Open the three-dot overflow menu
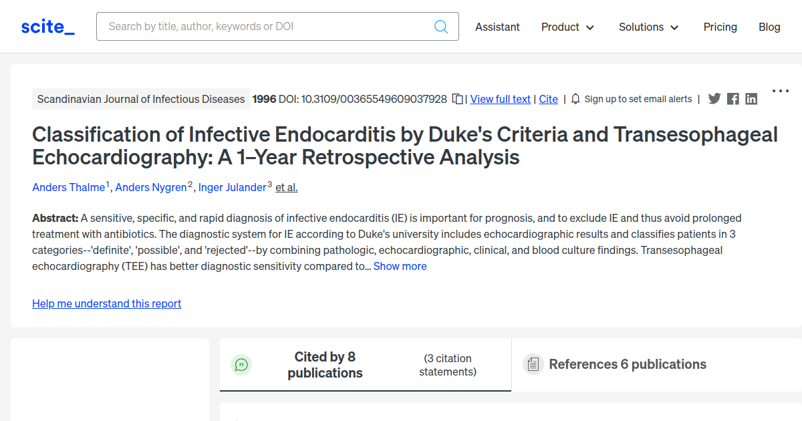The height and width of the screenshot is (421, 802). coord(781,91)
